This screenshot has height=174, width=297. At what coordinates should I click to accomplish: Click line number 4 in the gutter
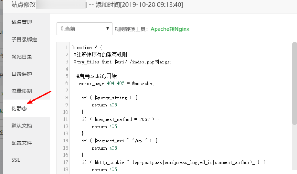(67, 69)
